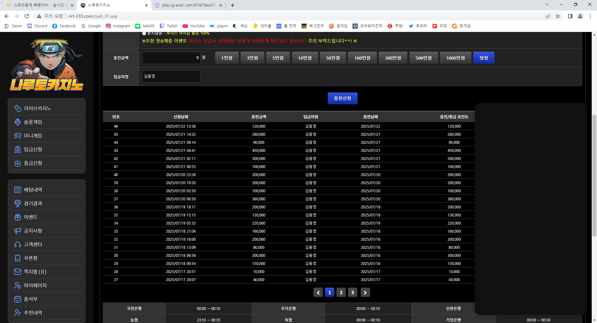Screen dimensions: 597x323
Task: Add 1000만원 to charge amount
Action: [456, 58]
